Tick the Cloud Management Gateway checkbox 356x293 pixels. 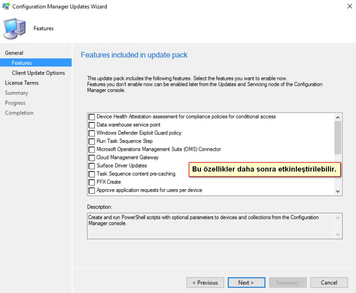tap(92, 158)
